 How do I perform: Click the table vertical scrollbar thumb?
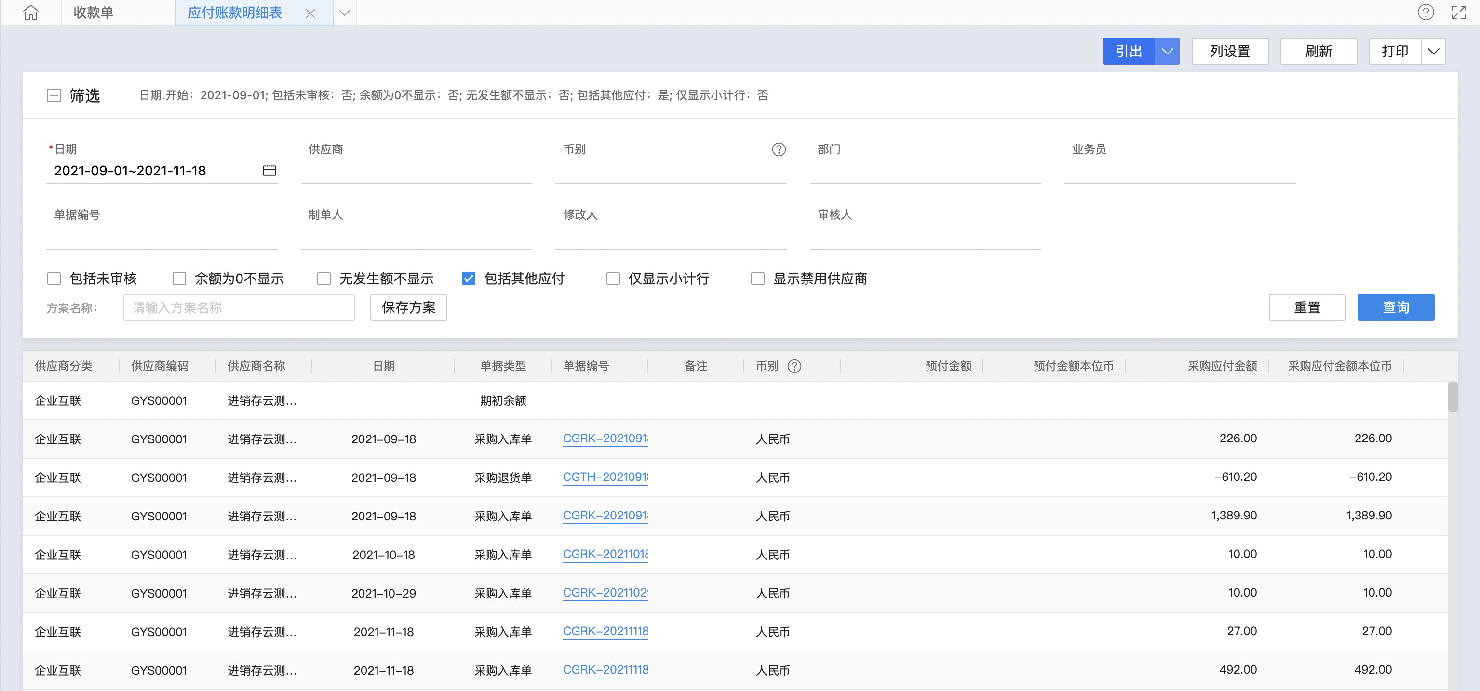(1453, 398)
